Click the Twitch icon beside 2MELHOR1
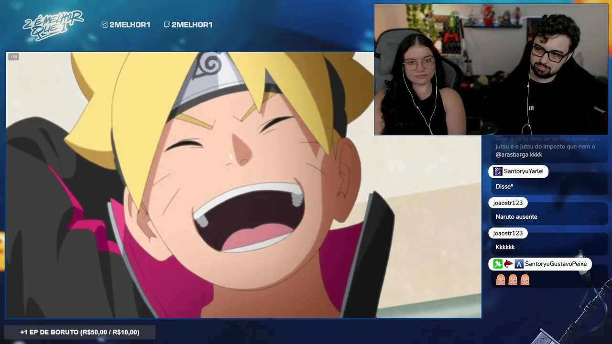 tap(167, 25)
